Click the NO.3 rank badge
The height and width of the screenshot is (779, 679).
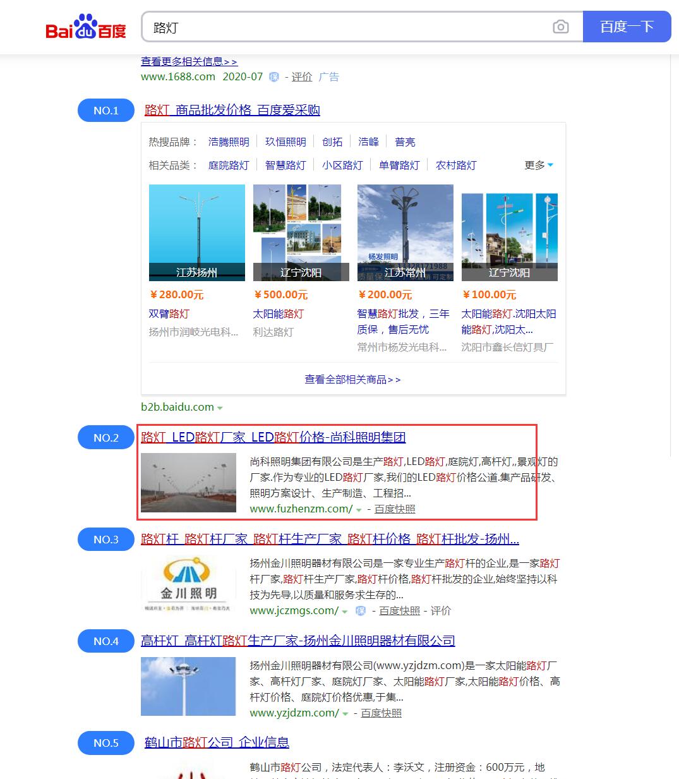106,540
